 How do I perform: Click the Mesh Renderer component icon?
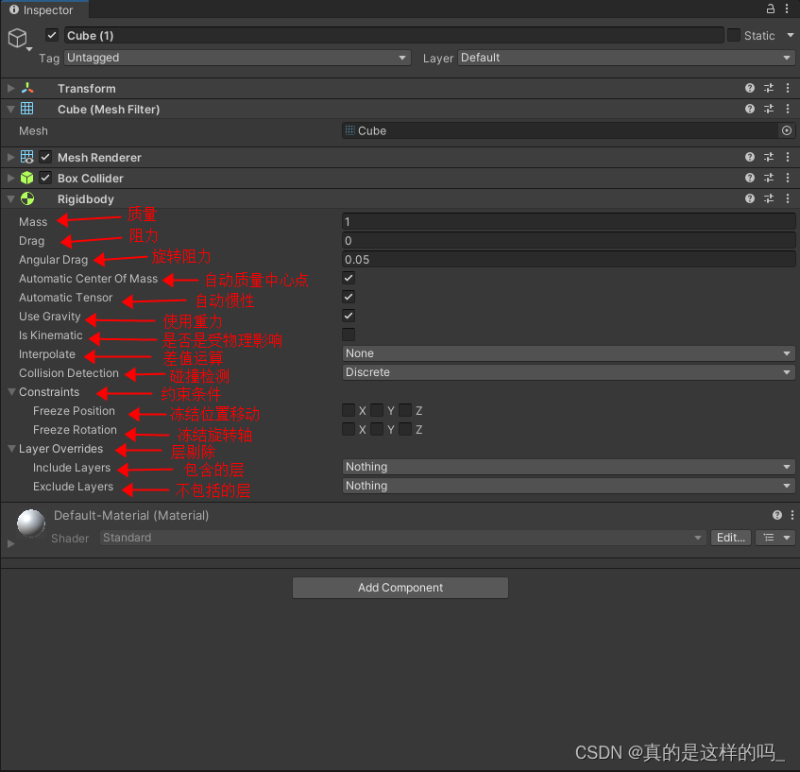click(x=26, y=157)
